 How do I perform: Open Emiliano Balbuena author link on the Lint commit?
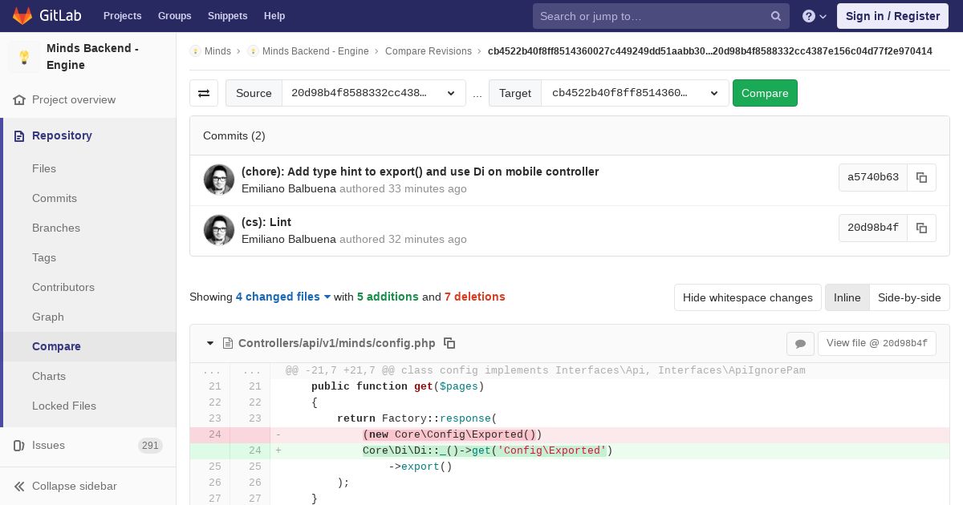coord(289,239)
